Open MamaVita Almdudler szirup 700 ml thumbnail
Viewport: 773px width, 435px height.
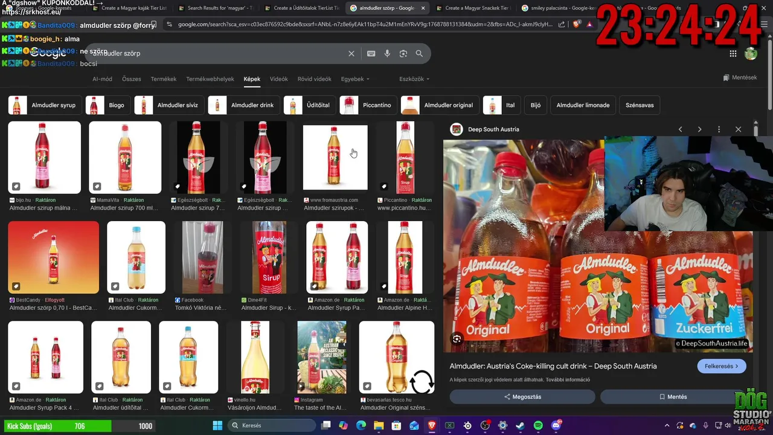coord(125,157)
